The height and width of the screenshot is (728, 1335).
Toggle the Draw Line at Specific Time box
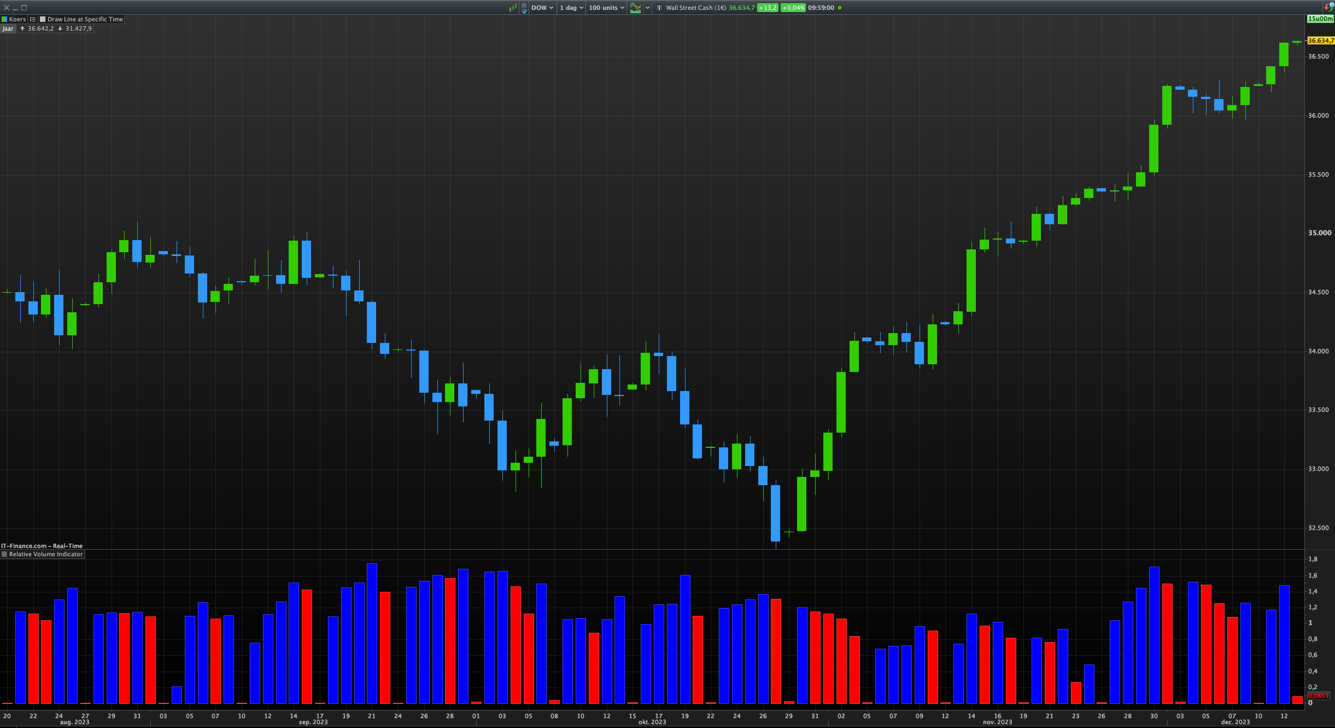pyautogui.click(x=43, y=19)
